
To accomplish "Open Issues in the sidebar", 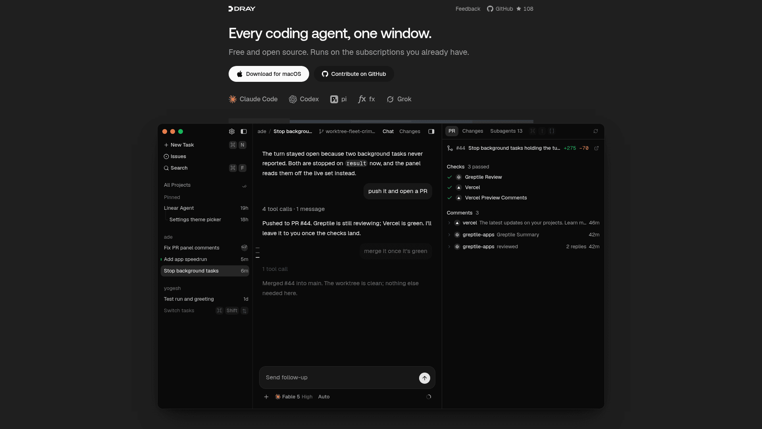I will pos(205,157).
